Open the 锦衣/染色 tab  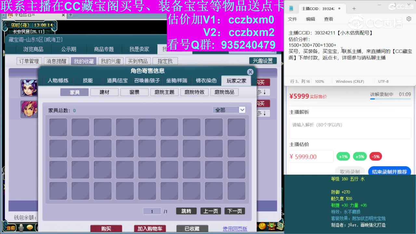[x=206, y=81]
